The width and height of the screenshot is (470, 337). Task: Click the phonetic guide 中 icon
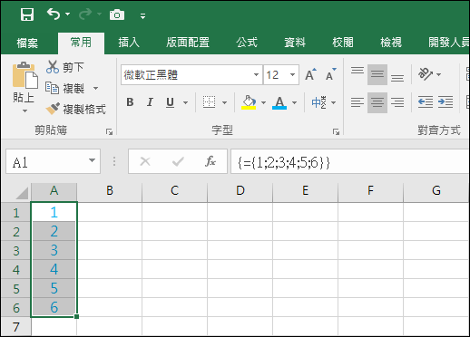click(319, 102)
